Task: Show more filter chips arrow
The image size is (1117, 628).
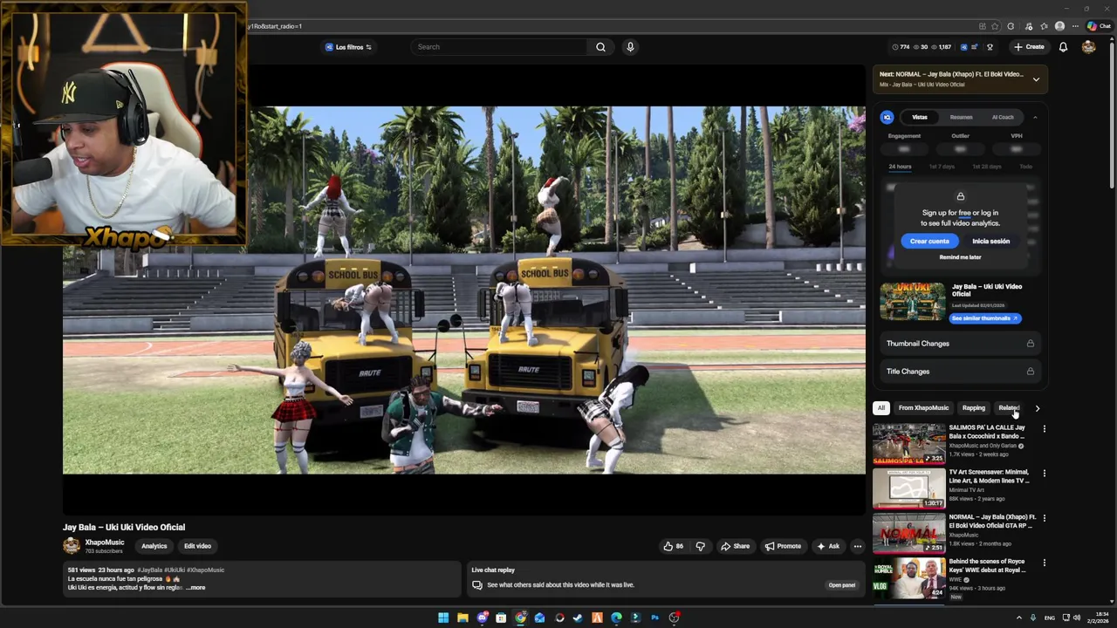Action: [x=1037, y=408]
